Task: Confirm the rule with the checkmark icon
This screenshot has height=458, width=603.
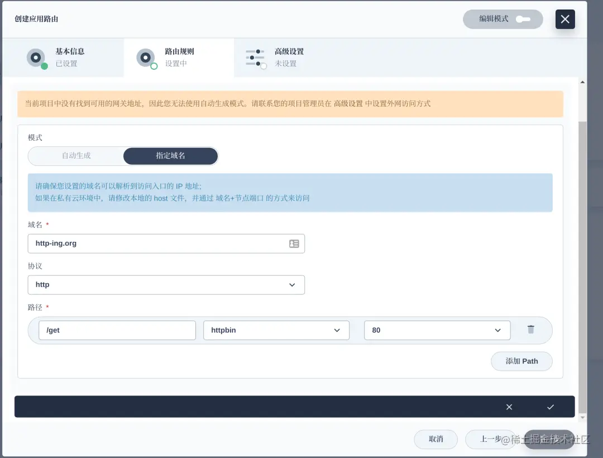Action: (551, 407)
